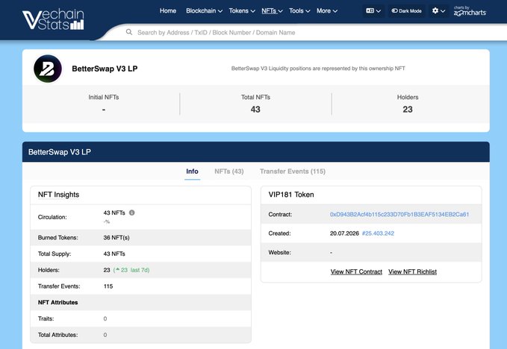
Task: Select the Info tab
Action: pos(192,171)
